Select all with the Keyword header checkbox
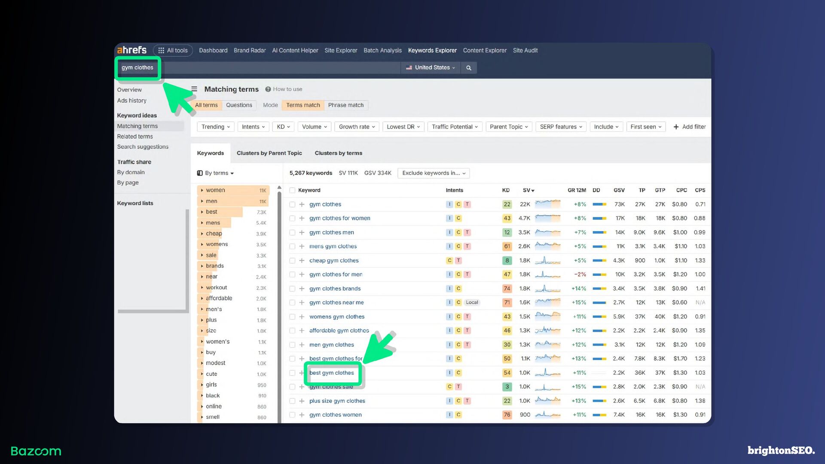The width and height of the screenshot is (825, 464). tap(292, 190)
